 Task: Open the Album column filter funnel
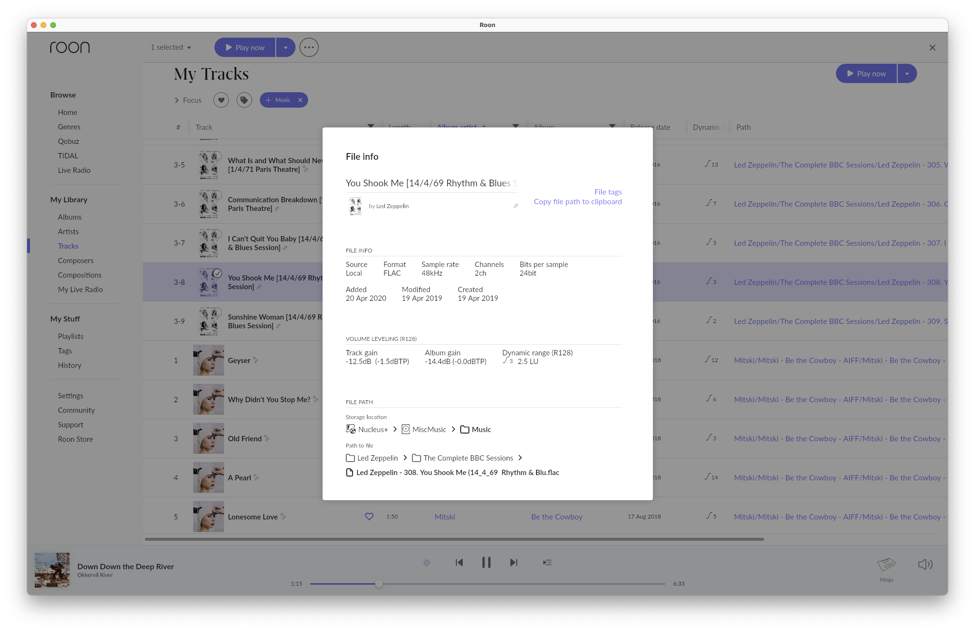(x=612, y=126)
